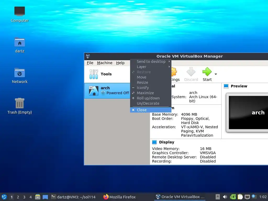Select the arch virtual machine icon

point(94,91)
